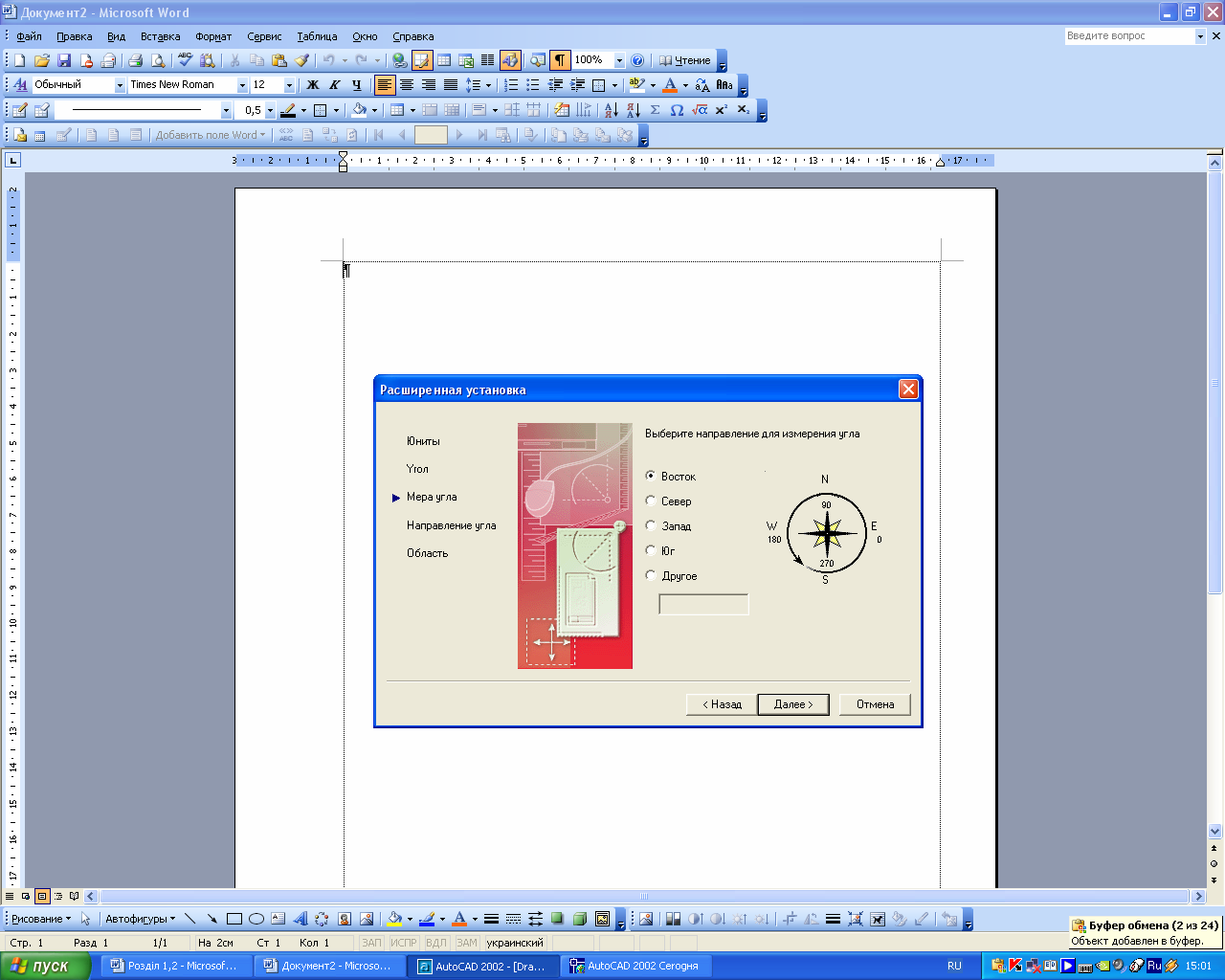
Task: Apply underline formatting (Ч)
Action: point(356,85)
